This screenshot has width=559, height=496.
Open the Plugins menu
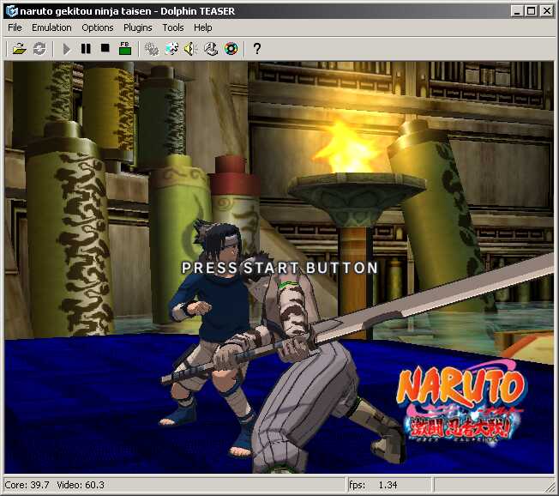pyautogui.click(x=138, y=27)
